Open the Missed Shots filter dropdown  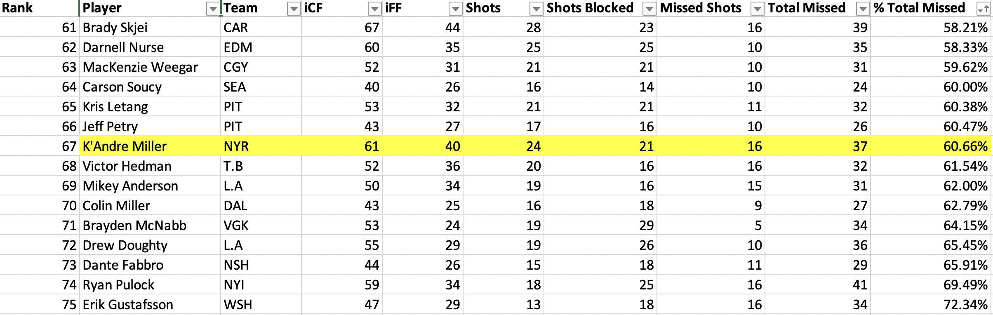point(757,9)
